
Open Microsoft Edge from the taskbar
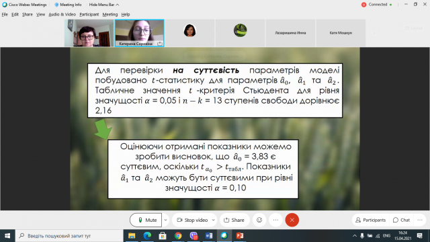point(147,236)
